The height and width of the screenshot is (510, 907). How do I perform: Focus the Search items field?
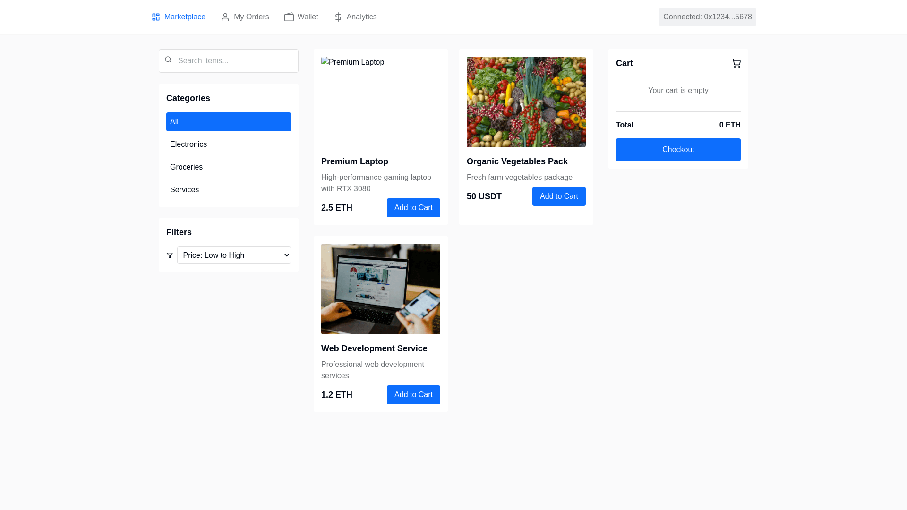[229, 61]
